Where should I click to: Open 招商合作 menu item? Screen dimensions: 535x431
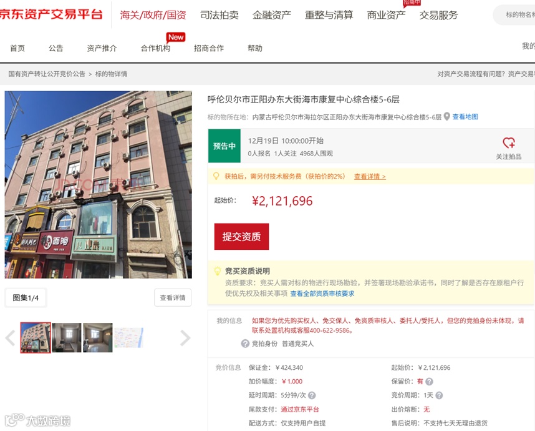[209, 48]
